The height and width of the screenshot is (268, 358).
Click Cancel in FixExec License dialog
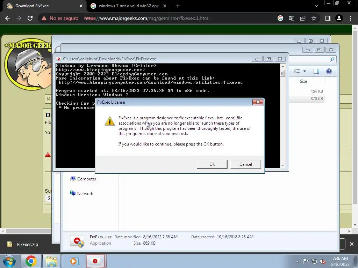245,164
